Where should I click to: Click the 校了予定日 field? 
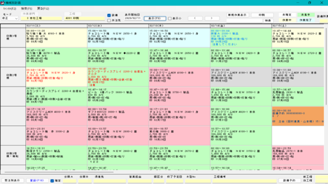coord(175,181)
